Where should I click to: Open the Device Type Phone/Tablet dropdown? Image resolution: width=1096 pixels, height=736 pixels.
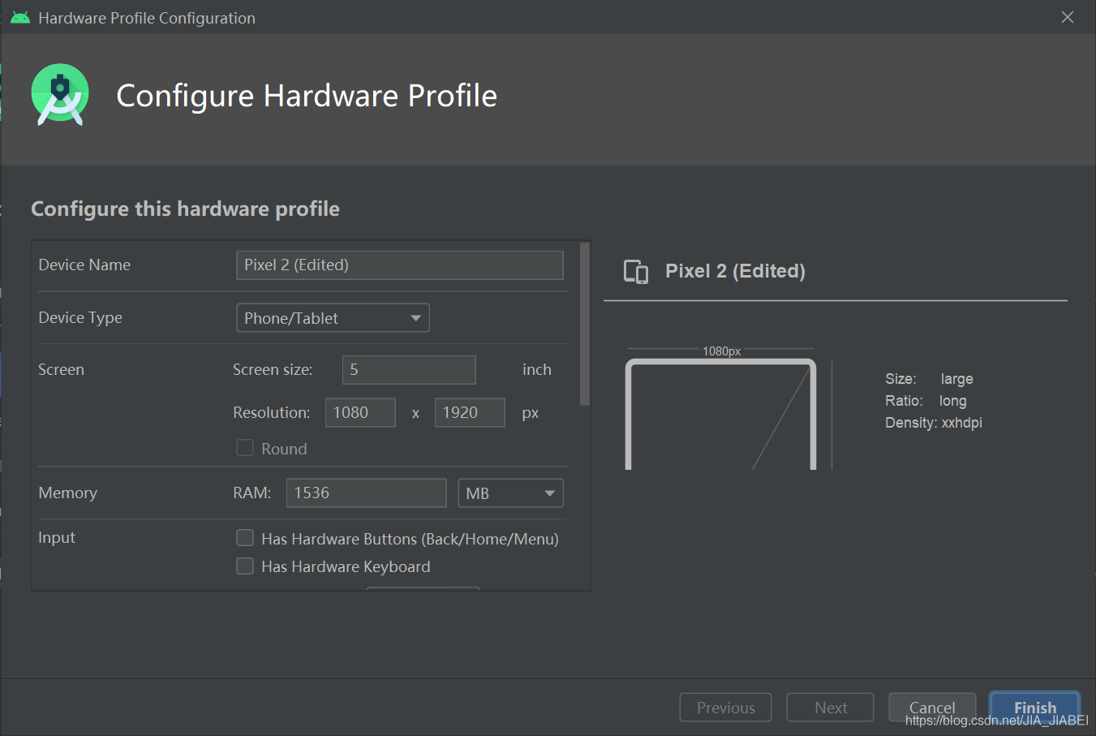pos(333,318)
